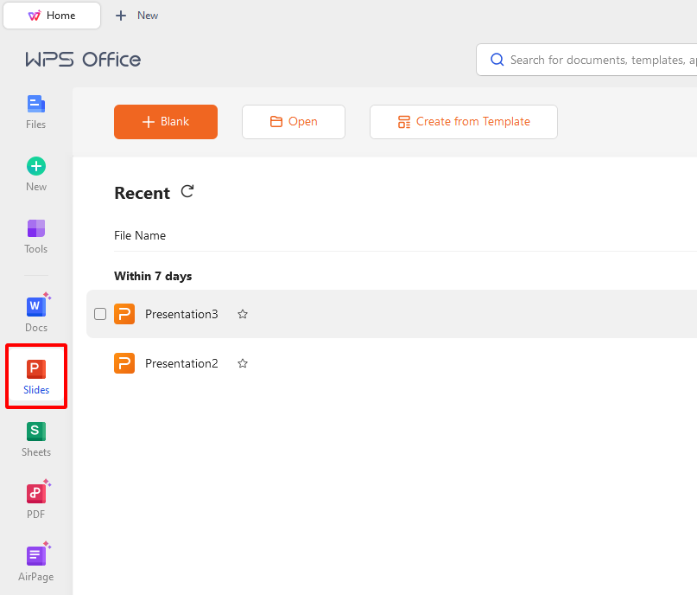Tick the checkbox beside Presentation3
This screenshot has width=697, height=595.
(100, 314)
